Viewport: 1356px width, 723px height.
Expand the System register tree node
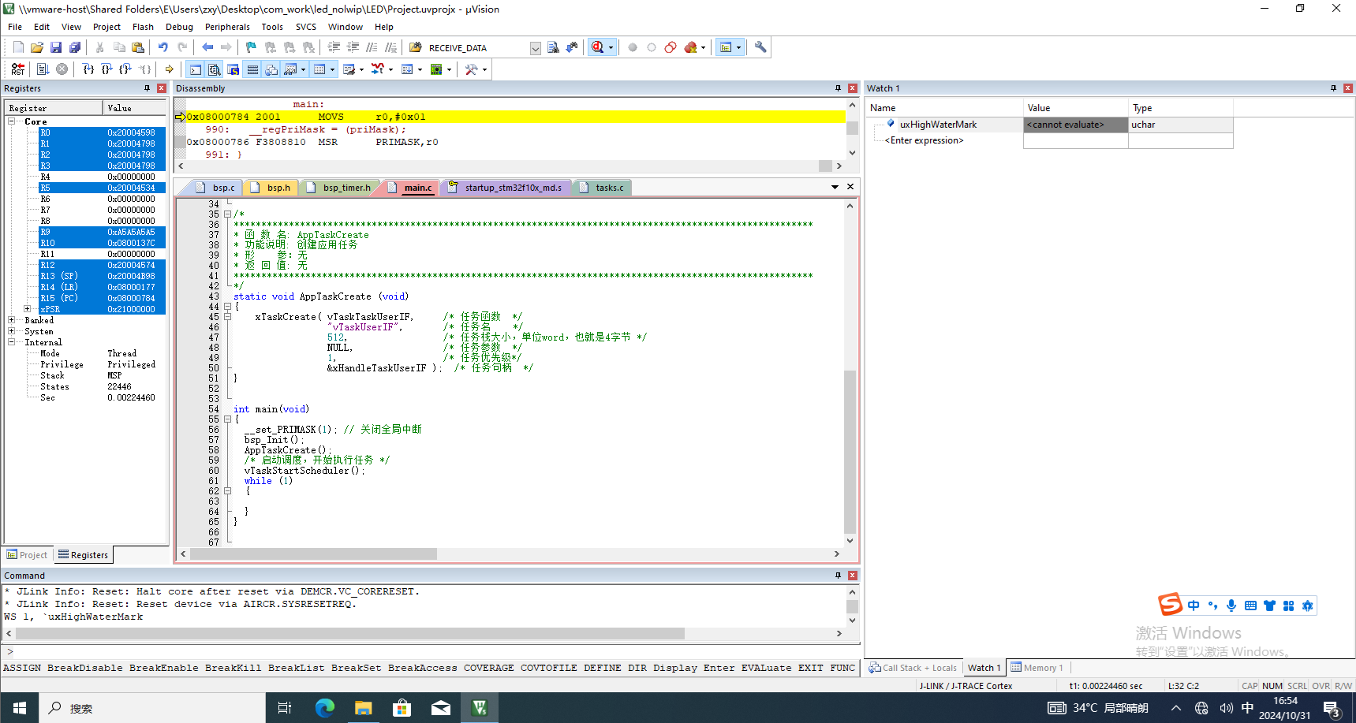pyautogui.click(x=12, y=331)
